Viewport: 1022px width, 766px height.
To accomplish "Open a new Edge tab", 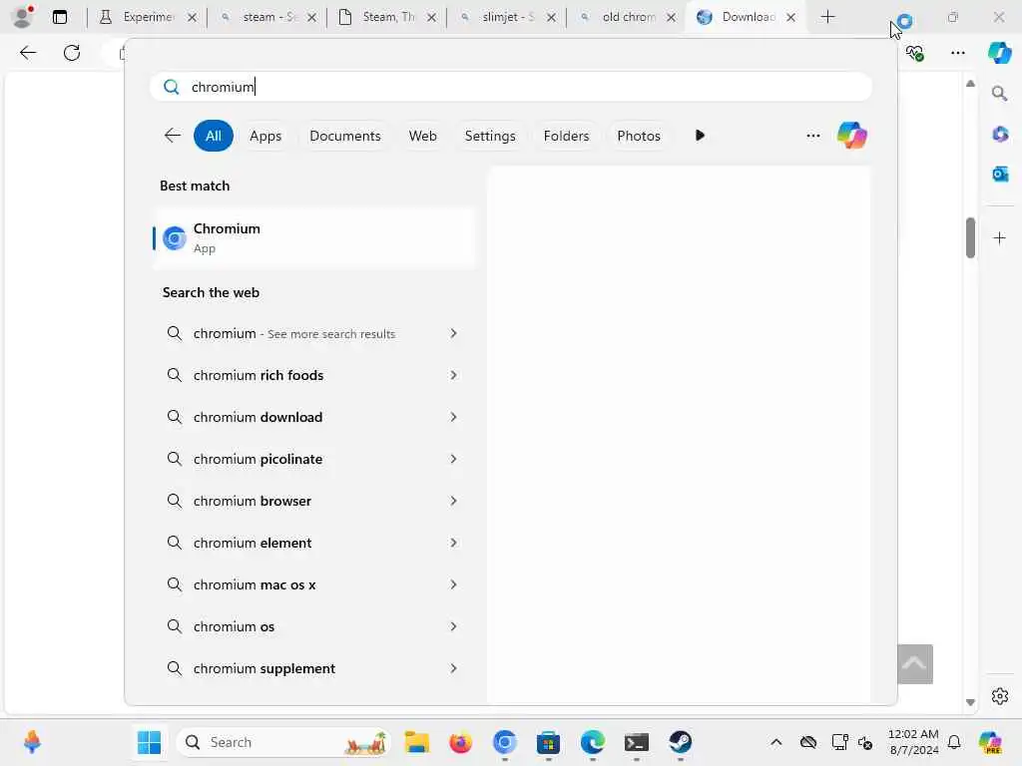I will pyautogui.click(x=827, y=17).
